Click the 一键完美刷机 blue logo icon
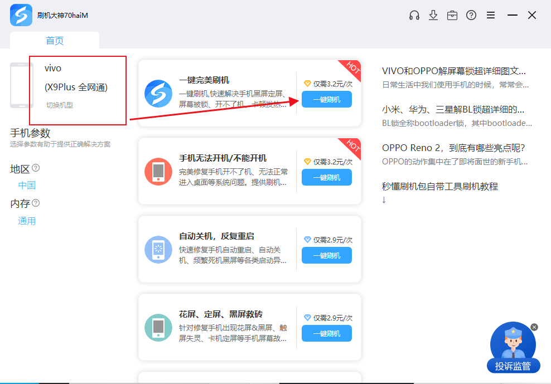The image size is (551, 384). click(x=158, y=94)
